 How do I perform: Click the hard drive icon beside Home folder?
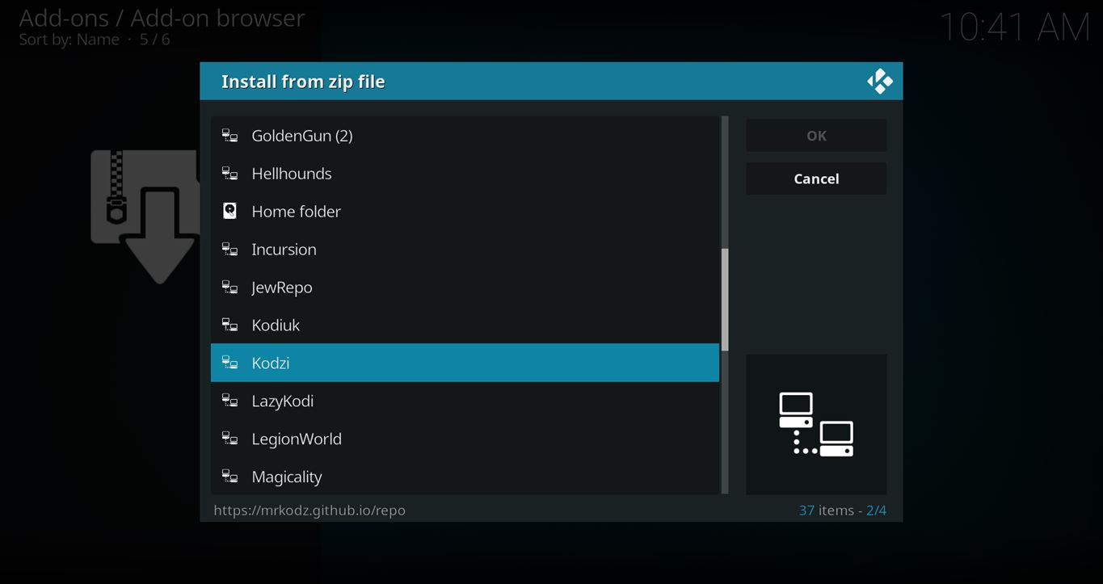click(x=230, y=212)
